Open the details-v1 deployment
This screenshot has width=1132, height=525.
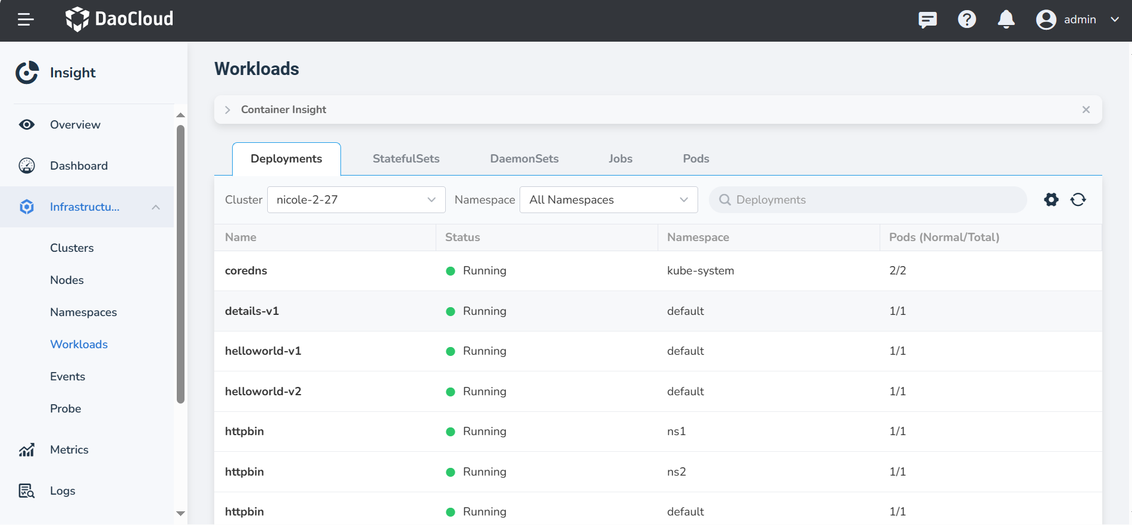[252, 311]
